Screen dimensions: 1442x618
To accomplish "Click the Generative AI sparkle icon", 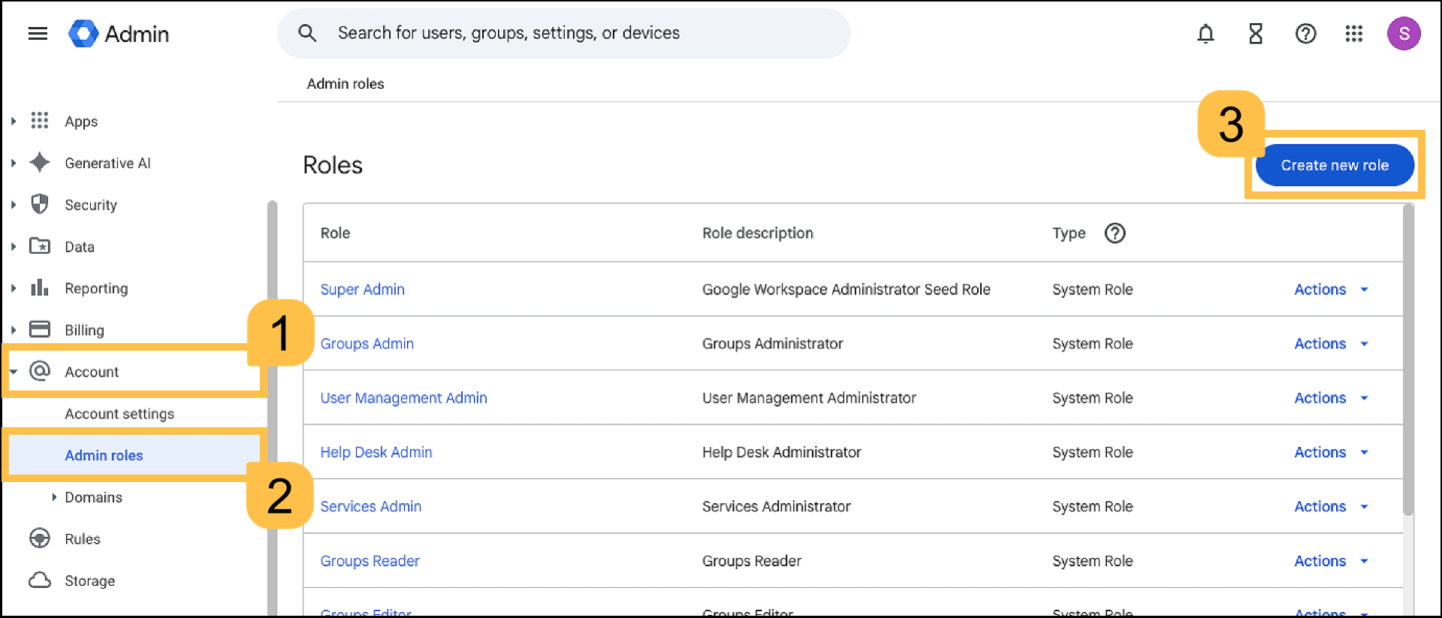I will (x=40, y=162).
